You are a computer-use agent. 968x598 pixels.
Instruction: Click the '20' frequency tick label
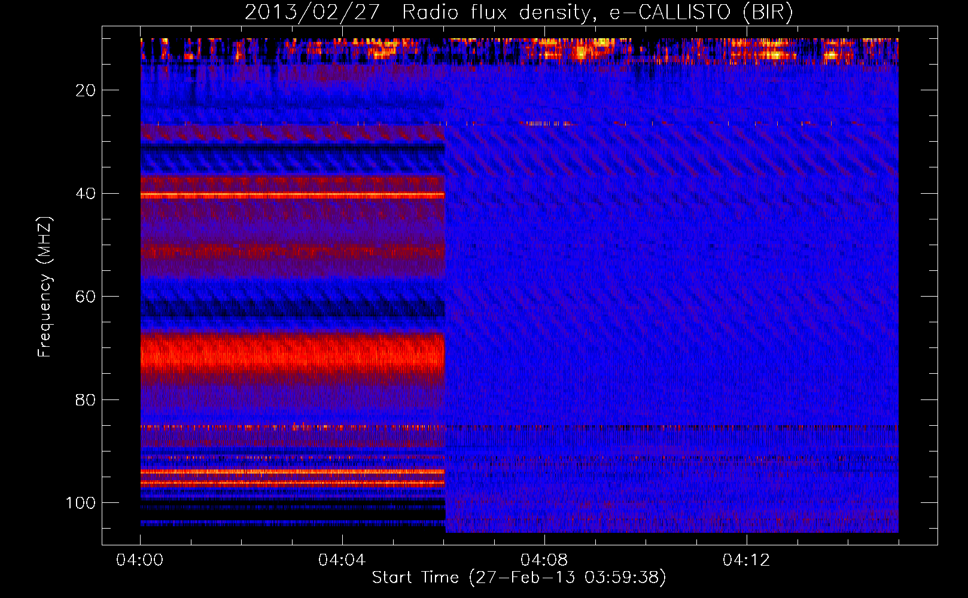coord(86,90)
